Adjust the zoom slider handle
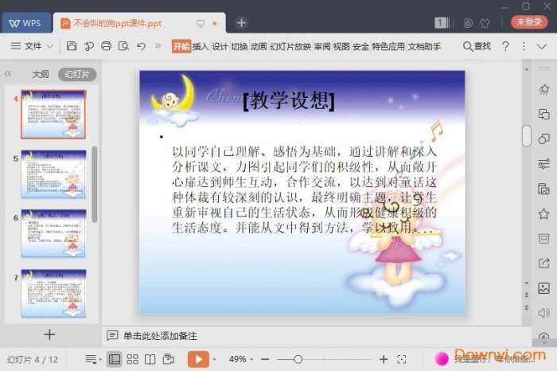The height and width of the screenshot is (371, 557). click(x=298, y=359)
